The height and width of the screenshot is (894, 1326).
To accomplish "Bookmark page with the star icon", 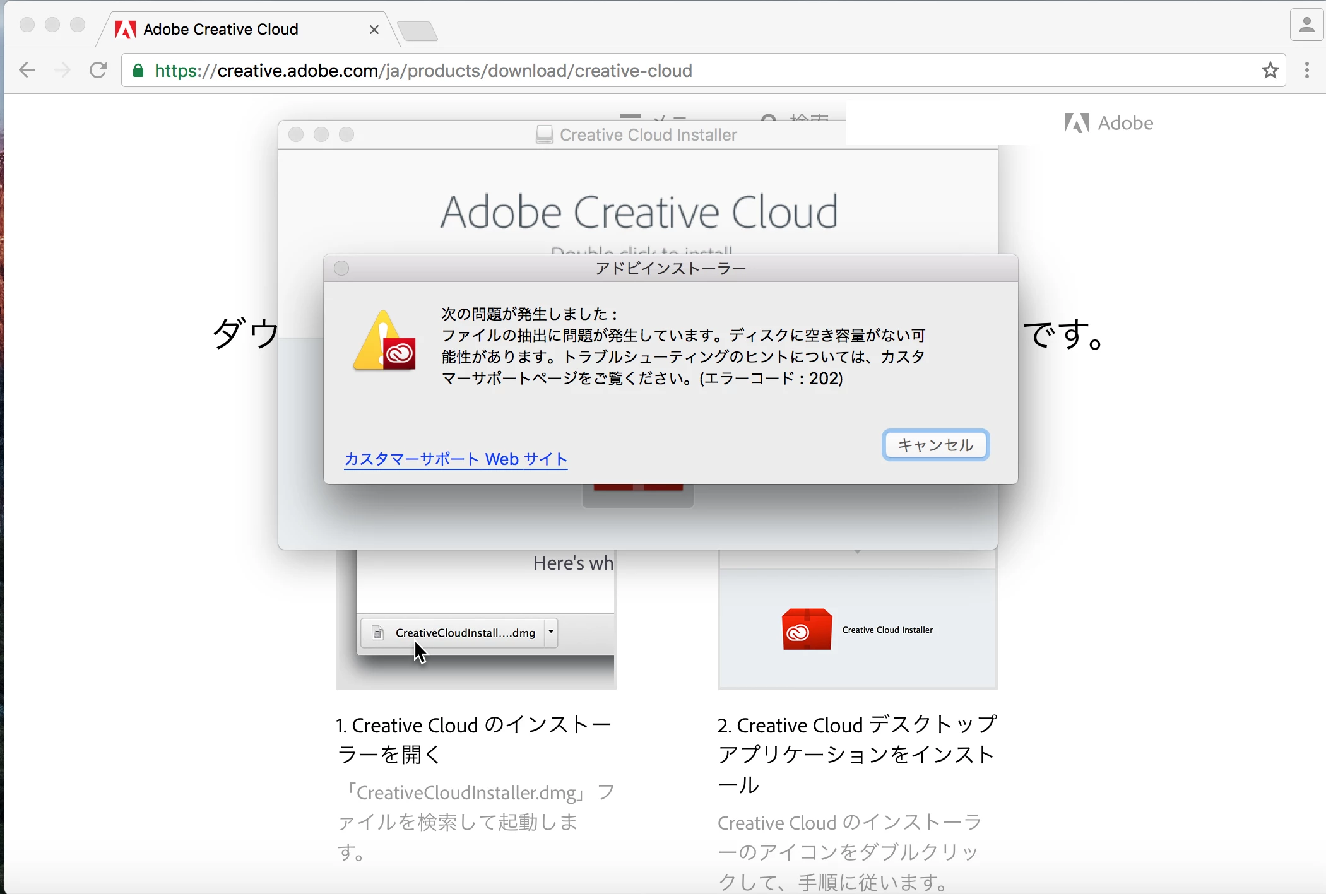I will click(1270, 70).
